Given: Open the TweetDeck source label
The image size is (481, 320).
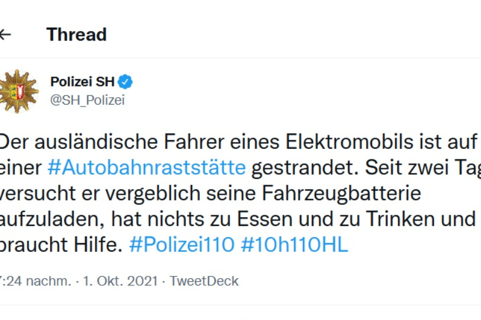Looking at the screenshot, I should click(204, 281).
